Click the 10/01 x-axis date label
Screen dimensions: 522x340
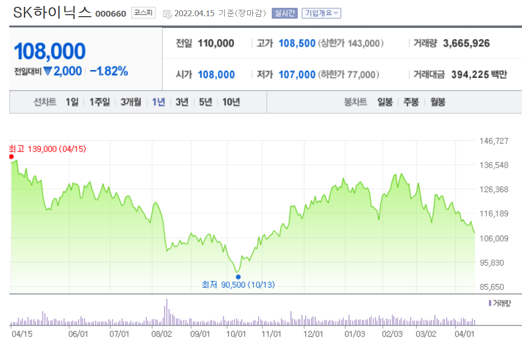tap(236, 334)
